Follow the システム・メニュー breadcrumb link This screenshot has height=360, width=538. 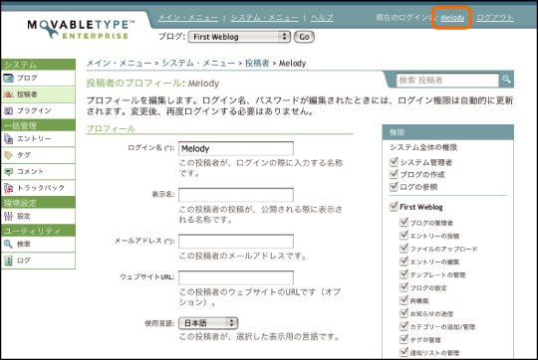198,63
